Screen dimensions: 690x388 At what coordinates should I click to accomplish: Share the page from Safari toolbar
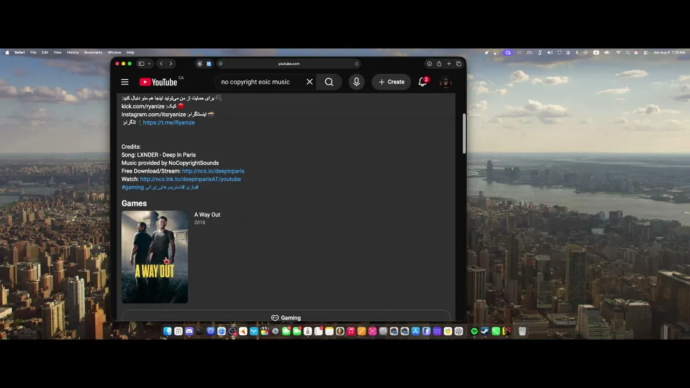pos(439,64)
